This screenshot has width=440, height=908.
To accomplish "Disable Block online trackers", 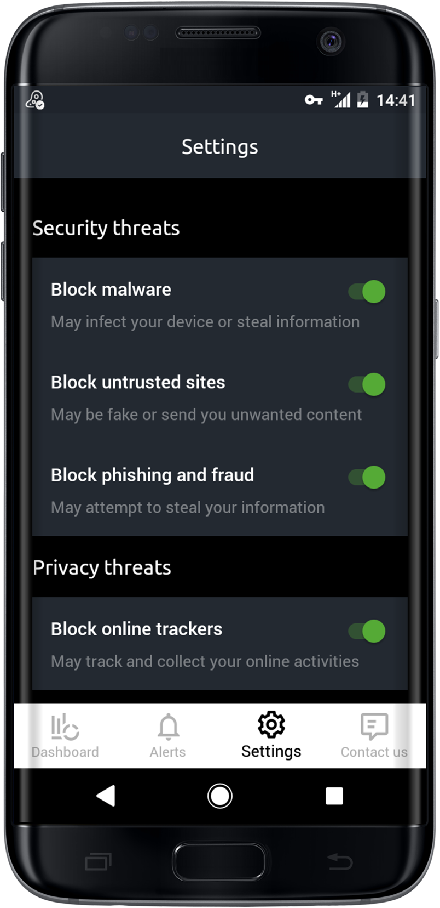I will 368,632.
